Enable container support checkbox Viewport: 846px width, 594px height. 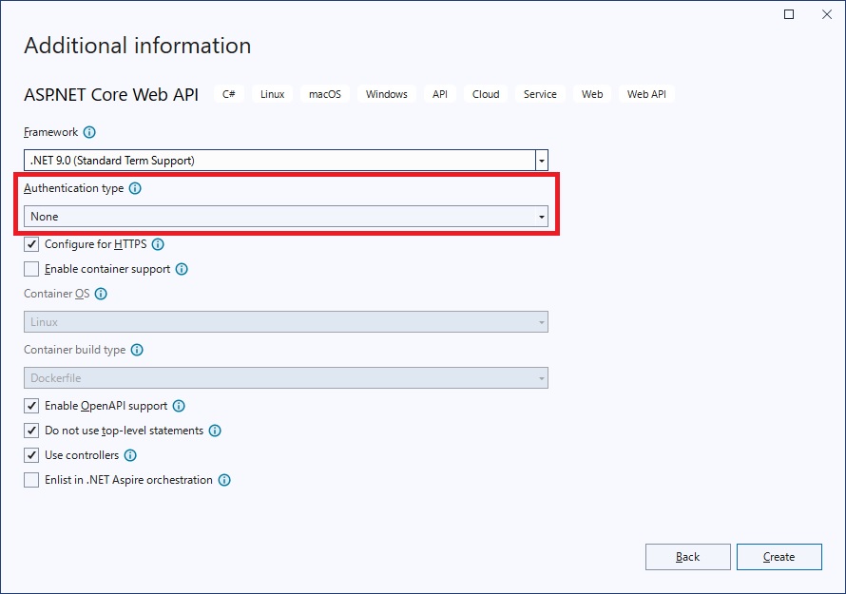point(31,269)
